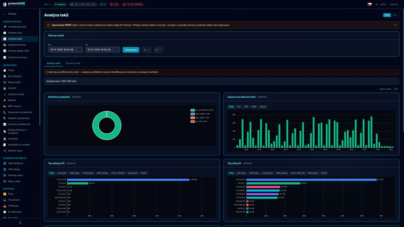The image size is (404, 227).
Task: Switch to IPv4 mode
Action: coord(387,15)
